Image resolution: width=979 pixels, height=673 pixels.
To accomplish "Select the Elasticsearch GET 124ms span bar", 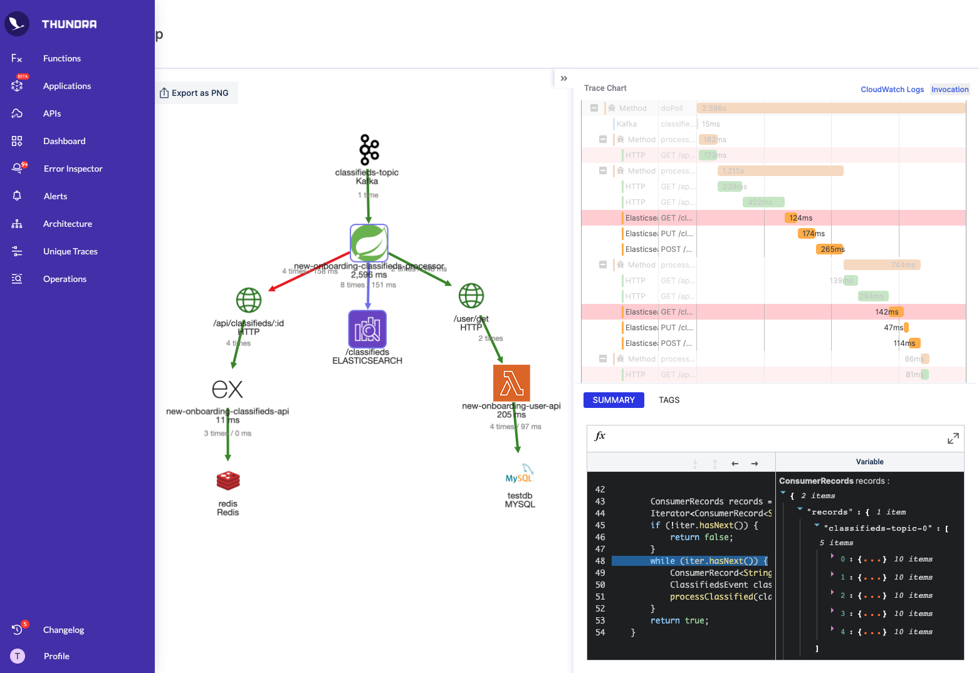I will click(792, 218).
